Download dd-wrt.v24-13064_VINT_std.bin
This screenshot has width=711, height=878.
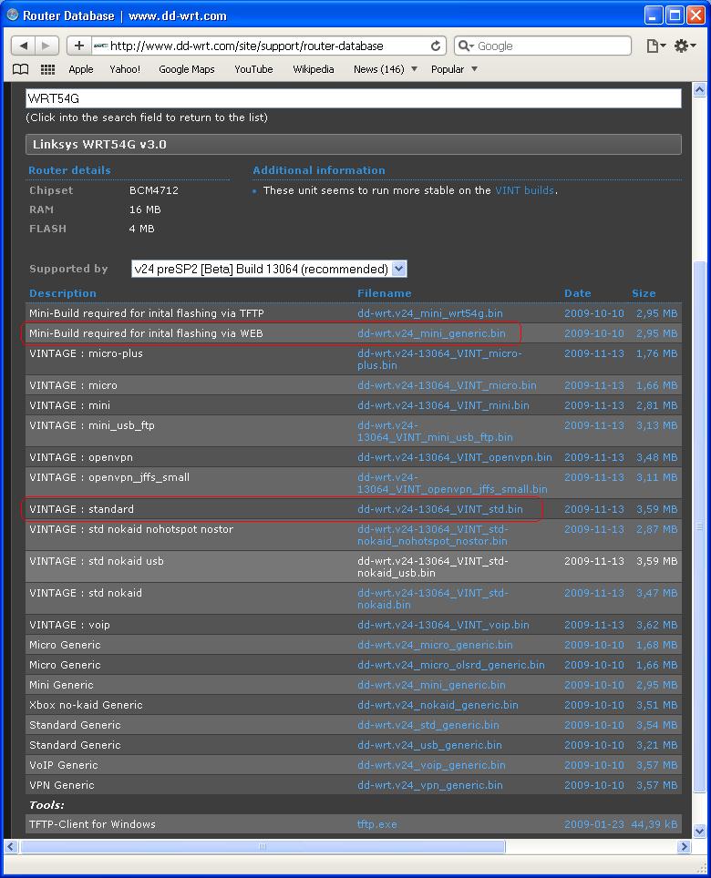coord(440,509)
